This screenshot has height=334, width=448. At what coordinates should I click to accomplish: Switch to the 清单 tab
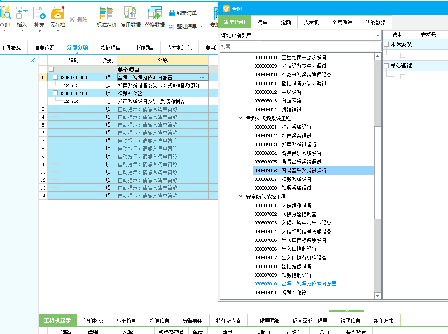(x=262, y=22)
